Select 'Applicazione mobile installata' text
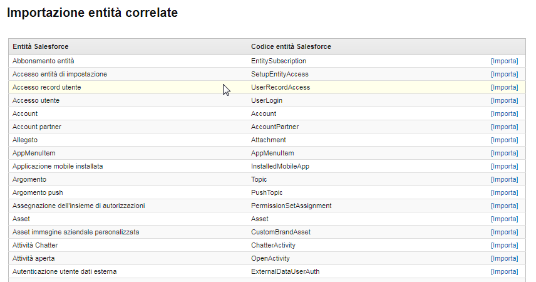The height and width of the screenshot is (282, 536). [58, 166]
